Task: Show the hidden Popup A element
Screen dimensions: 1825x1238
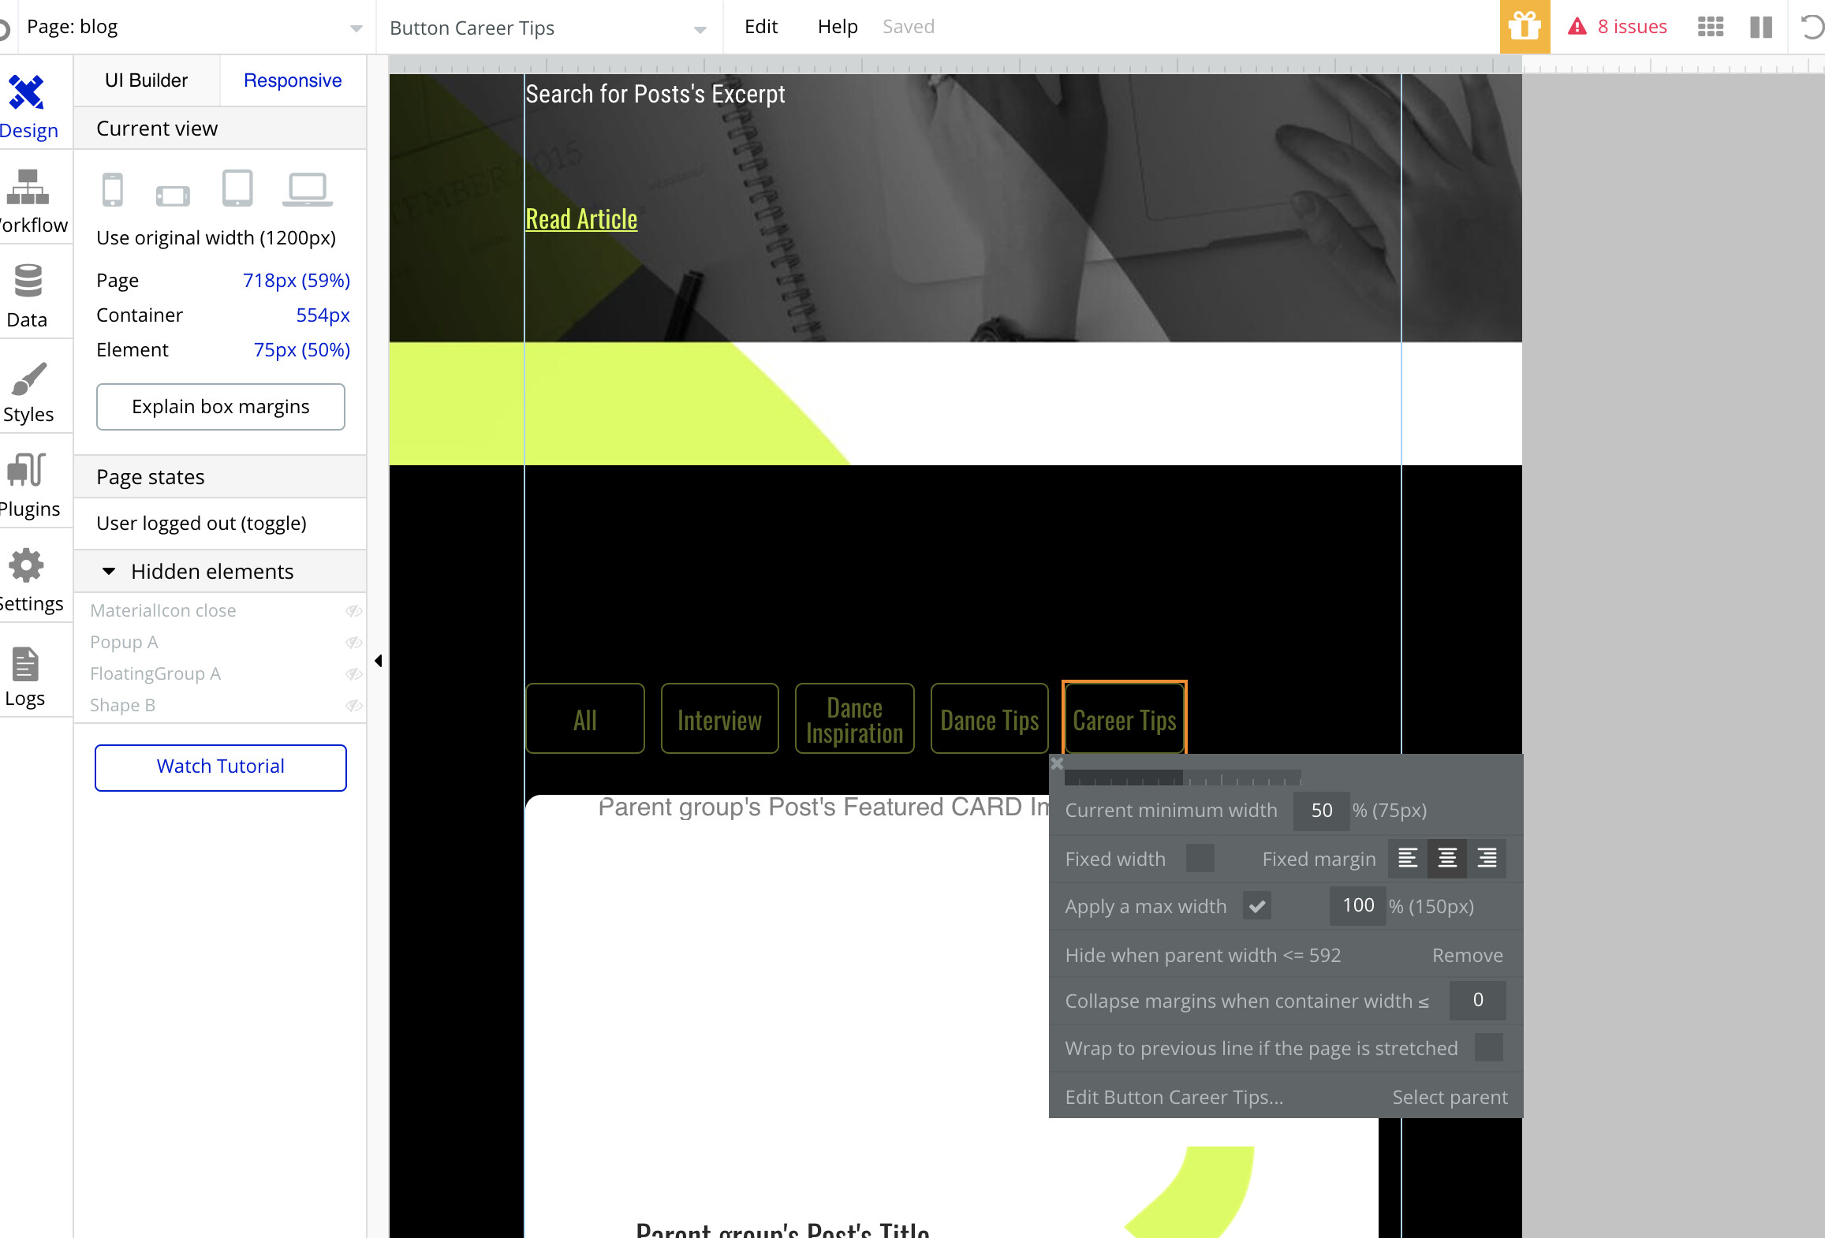Action: [x=353, y=642]
